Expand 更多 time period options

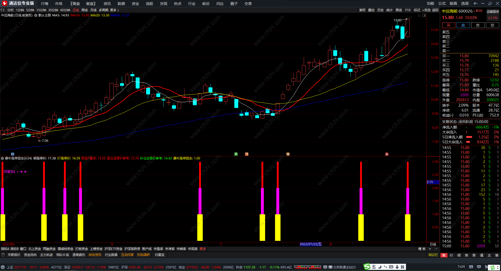tap(115, 10)
